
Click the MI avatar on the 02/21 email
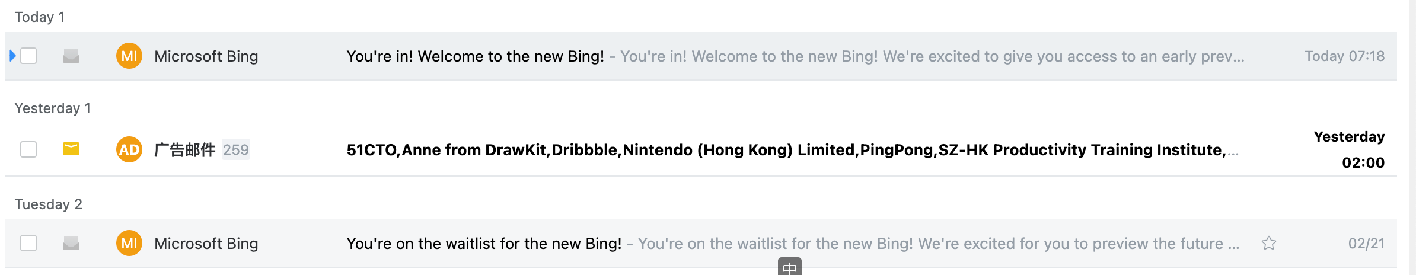[129, 243]
